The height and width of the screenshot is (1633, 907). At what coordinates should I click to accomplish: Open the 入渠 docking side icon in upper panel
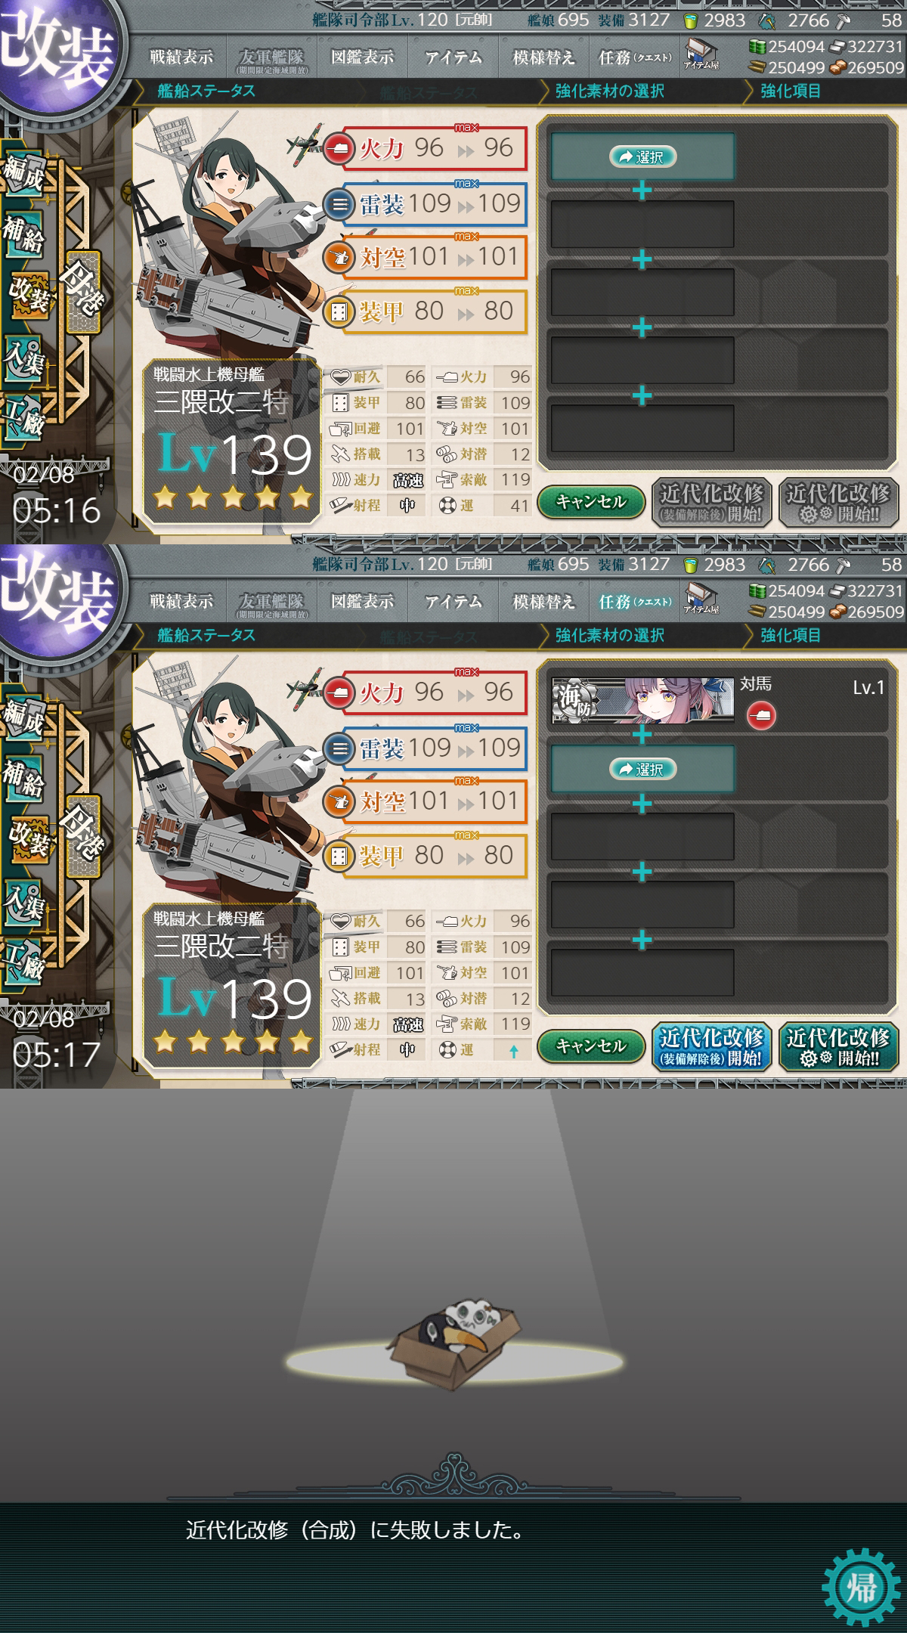24,357
